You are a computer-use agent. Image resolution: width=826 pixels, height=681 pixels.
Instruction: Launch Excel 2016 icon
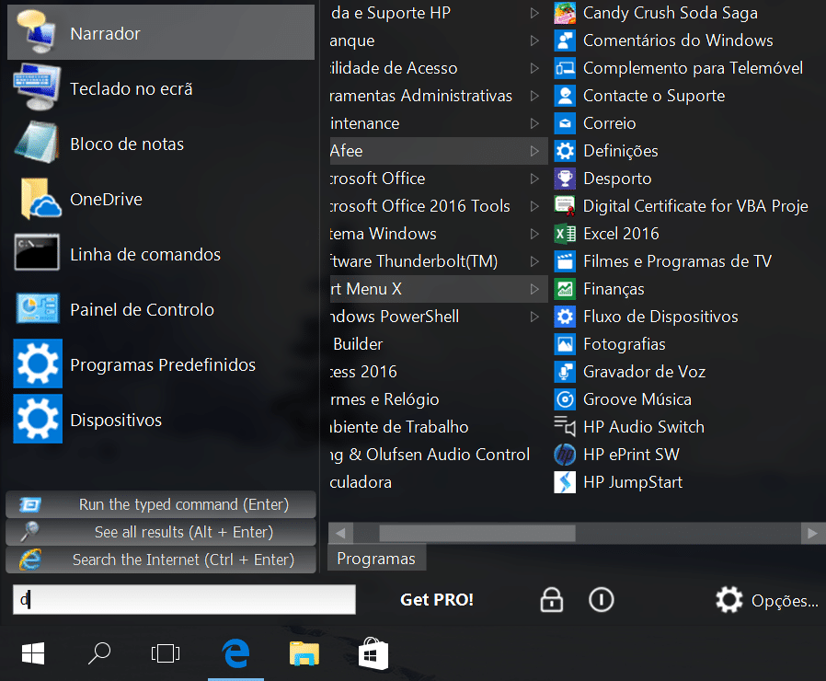pyautogui.click(x=565, y=234)
